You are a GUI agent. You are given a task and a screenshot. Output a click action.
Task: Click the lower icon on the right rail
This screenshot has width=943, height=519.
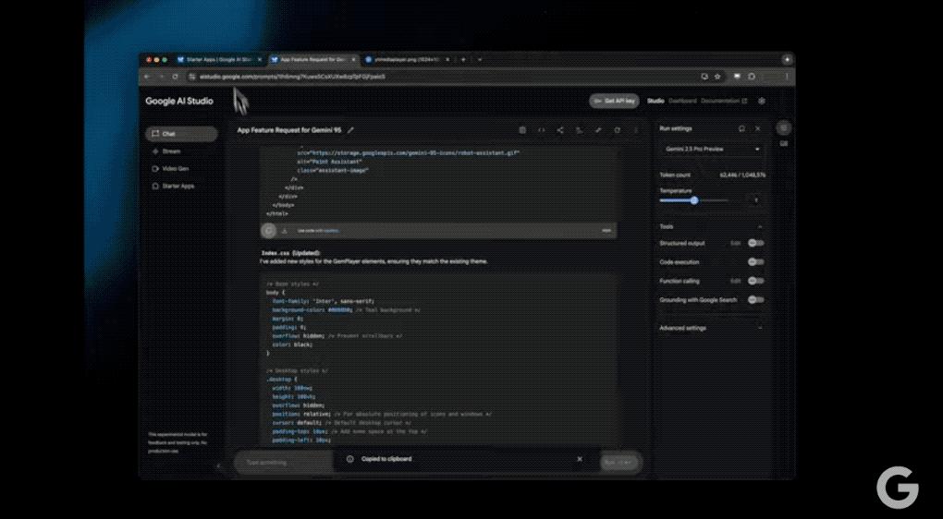click(x=784, y=143)
